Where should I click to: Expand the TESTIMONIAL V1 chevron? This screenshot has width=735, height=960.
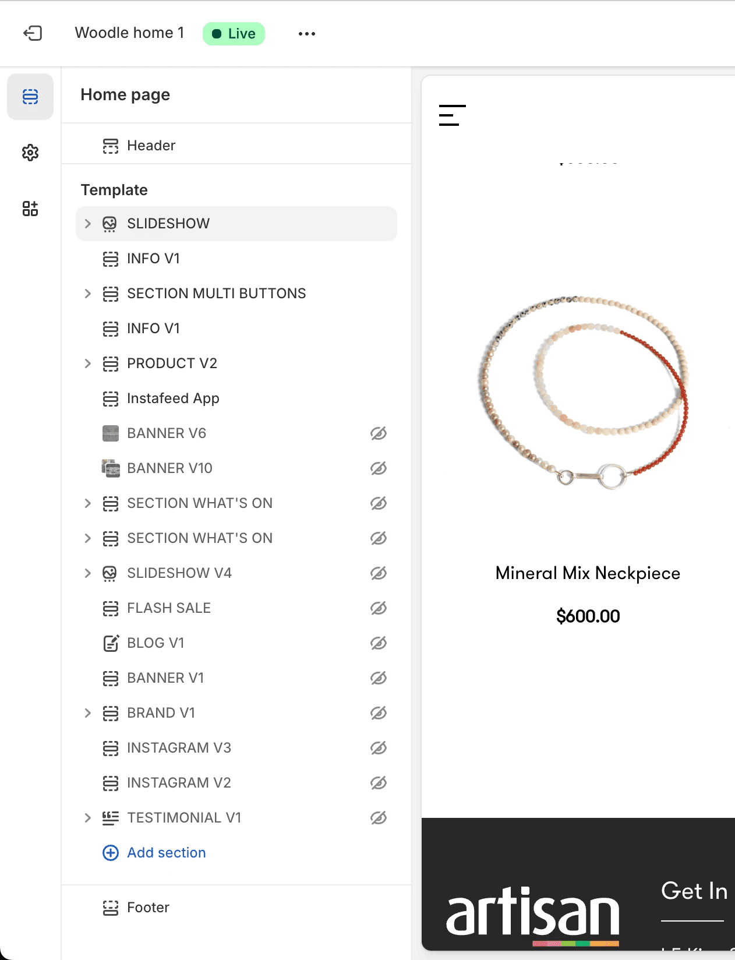[88, 818]
